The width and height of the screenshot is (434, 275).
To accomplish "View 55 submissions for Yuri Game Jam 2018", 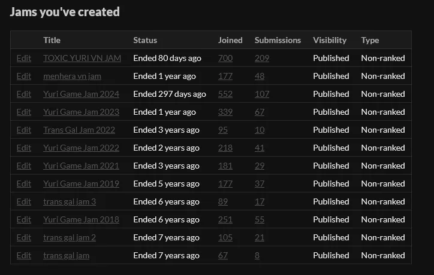I will [x=260, y=219].
